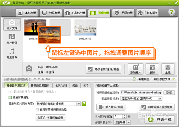Viewport: 179px width, 127px height.
Task: Click the 修改名字/注释/旁白 button
Action: click(x=103, y=69)
